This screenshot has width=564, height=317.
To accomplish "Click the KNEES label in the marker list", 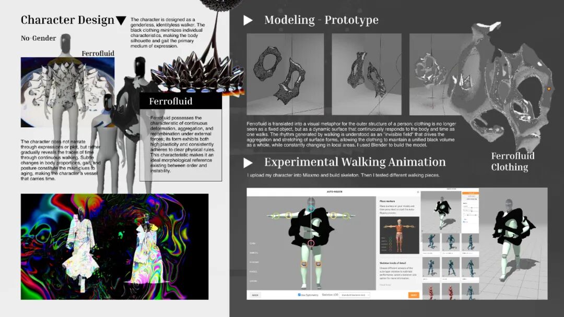I will point(253,272).
